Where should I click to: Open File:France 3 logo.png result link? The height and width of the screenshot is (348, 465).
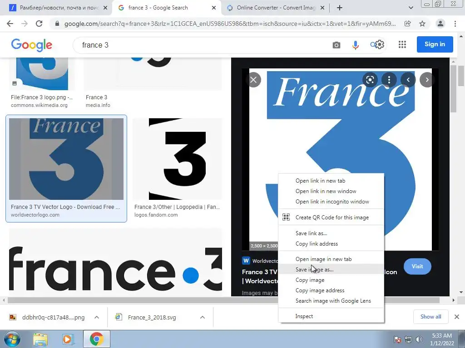[41, 97]
